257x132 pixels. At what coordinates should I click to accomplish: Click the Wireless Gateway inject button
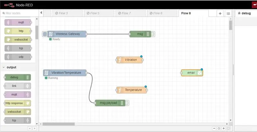coord(45,34)
